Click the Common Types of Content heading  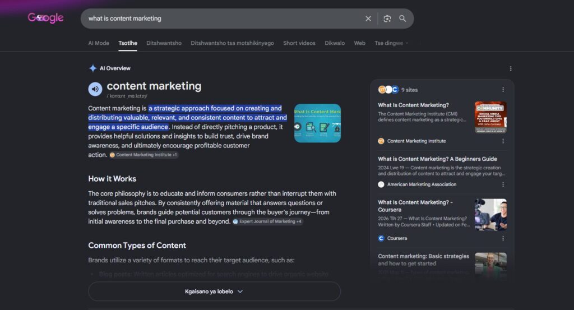click(137, 245)
